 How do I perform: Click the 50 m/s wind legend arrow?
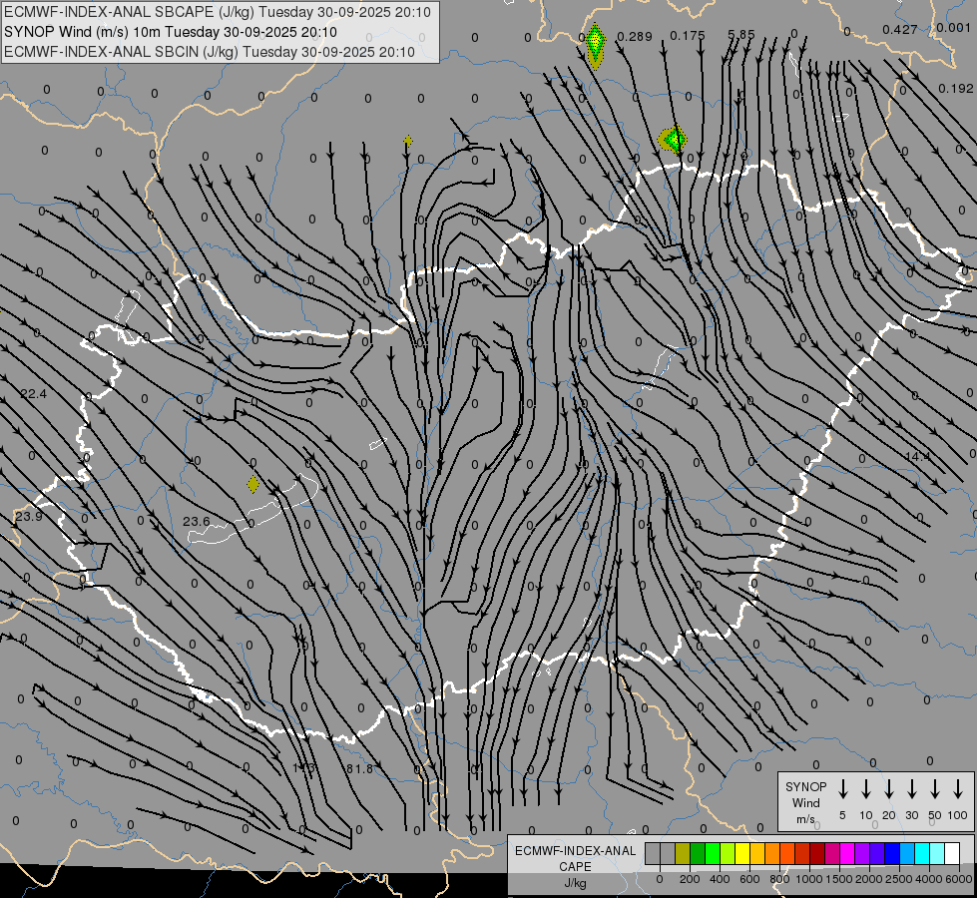(x=935, y=789)
